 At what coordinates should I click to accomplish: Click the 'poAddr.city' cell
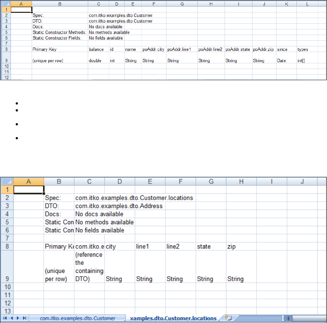[154, 49]
